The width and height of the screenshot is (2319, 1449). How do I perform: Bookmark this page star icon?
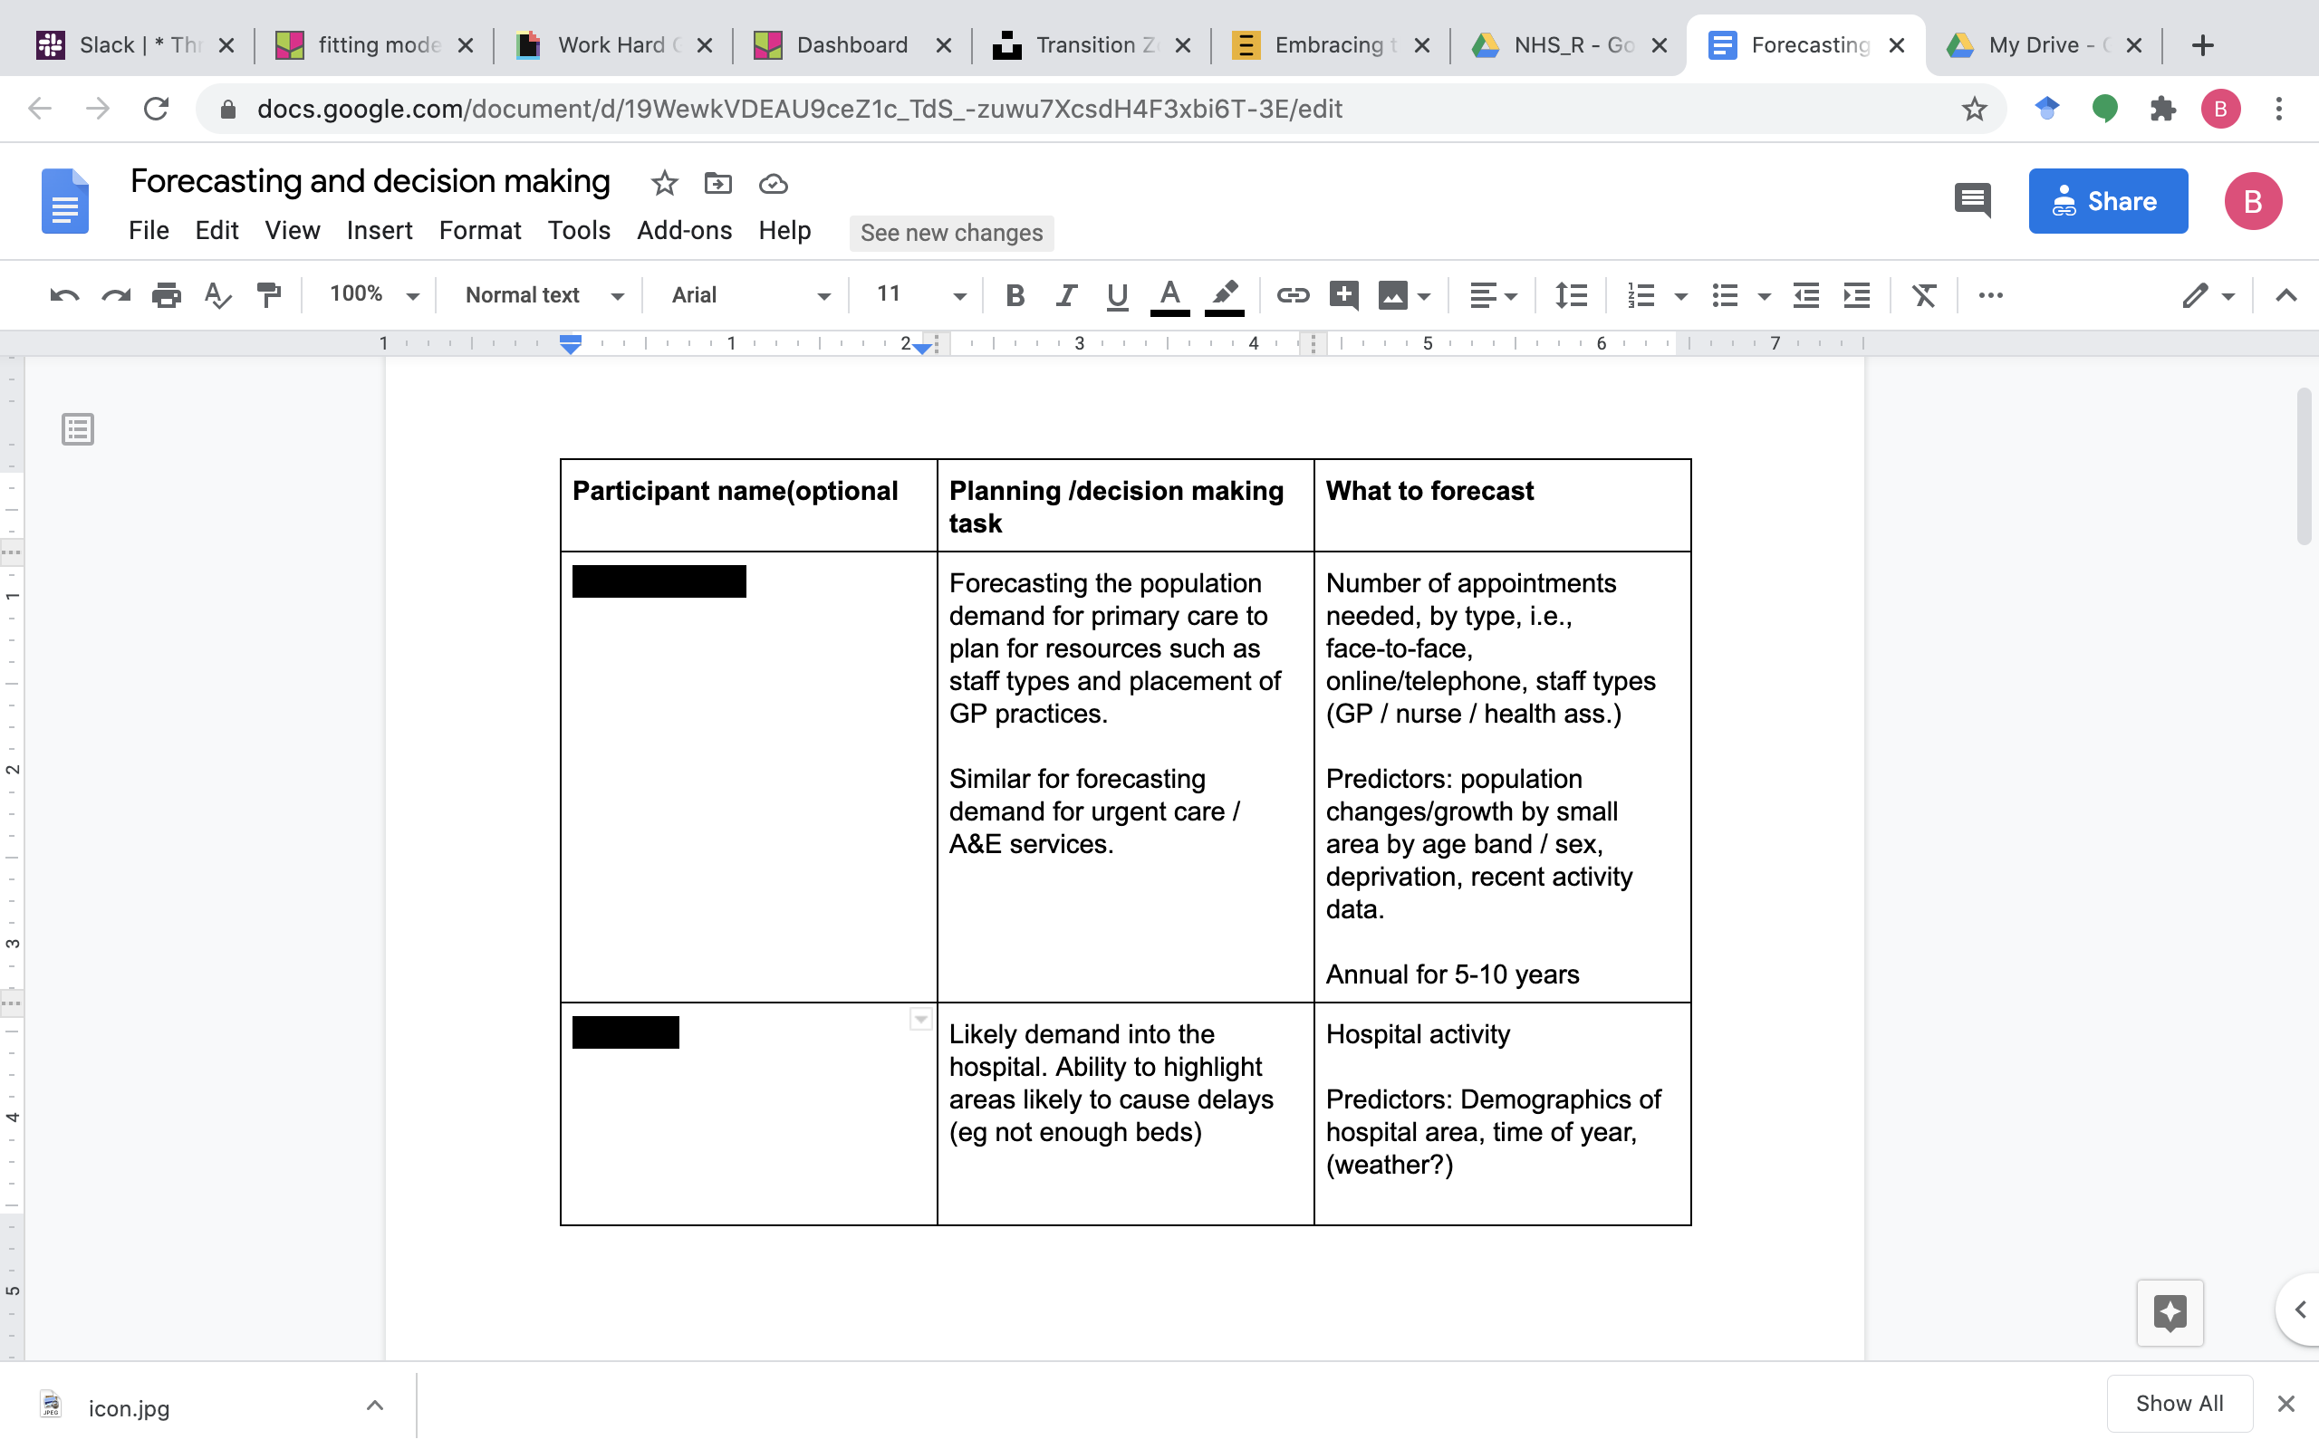pos(1974,110)
